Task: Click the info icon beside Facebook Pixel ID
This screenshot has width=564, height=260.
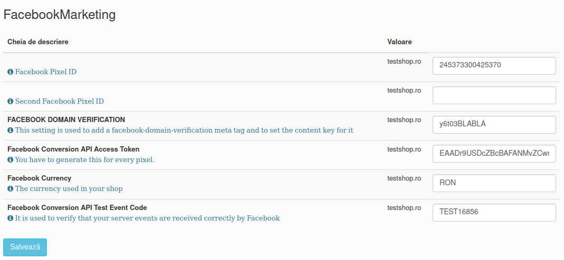Action: (11, 72)
